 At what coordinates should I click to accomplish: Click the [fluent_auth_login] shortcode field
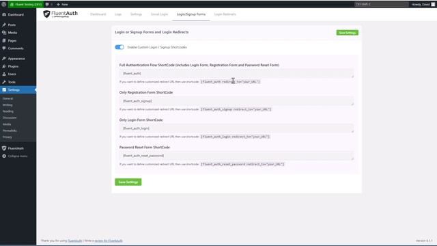point(237,128)
